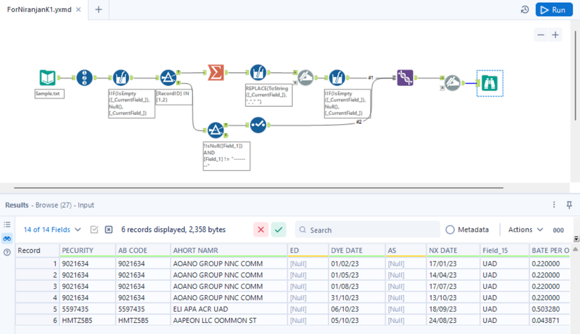Click the canvas horizontal scrollbar

pyautogui.click(x=258, y=188)
